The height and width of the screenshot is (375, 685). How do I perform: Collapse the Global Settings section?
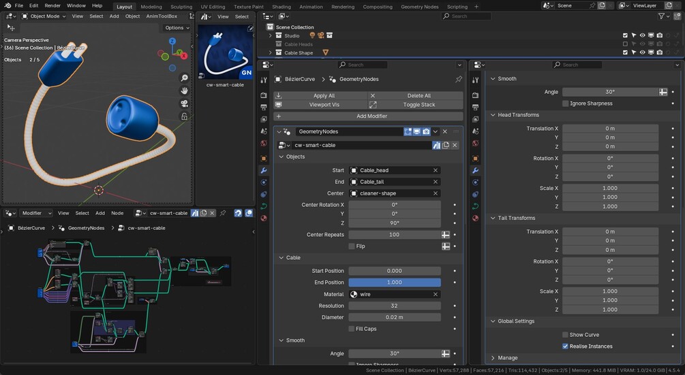(493, 321)
